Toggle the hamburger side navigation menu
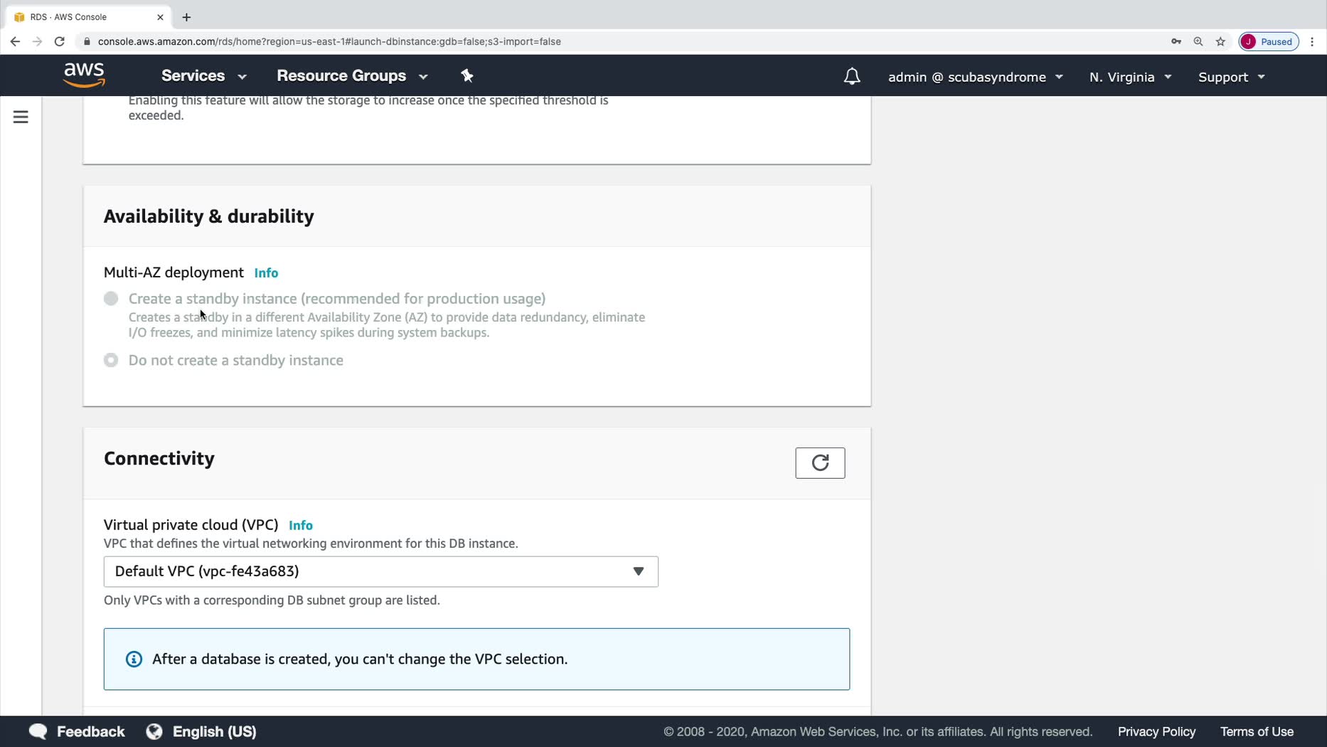 [21, 117]
